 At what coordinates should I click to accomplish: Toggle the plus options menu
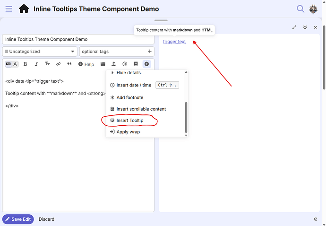tap(146, 64)
